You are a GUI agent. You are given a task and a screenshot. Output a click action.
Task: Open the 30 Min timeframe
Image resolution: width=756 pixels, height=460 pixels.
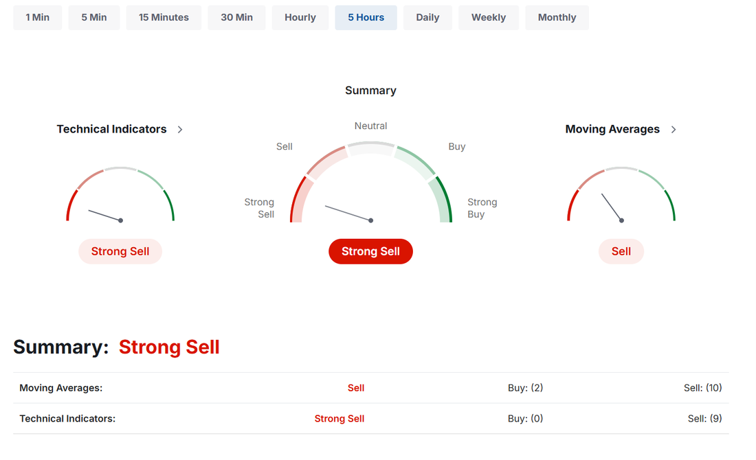236,18
